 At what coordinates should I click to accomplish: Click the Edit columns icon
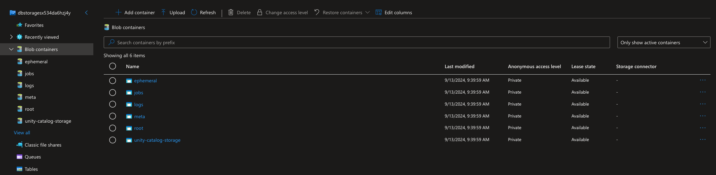[x=378, y=12]
